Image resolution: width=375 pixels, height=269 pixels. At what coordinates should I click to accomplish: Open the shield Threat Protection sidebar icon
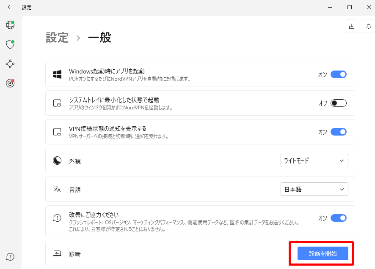coord(10,44)
